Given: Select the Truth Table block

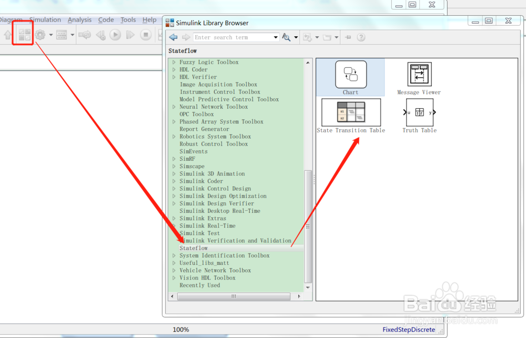Looking at the screenshot, I should [420, 116].
